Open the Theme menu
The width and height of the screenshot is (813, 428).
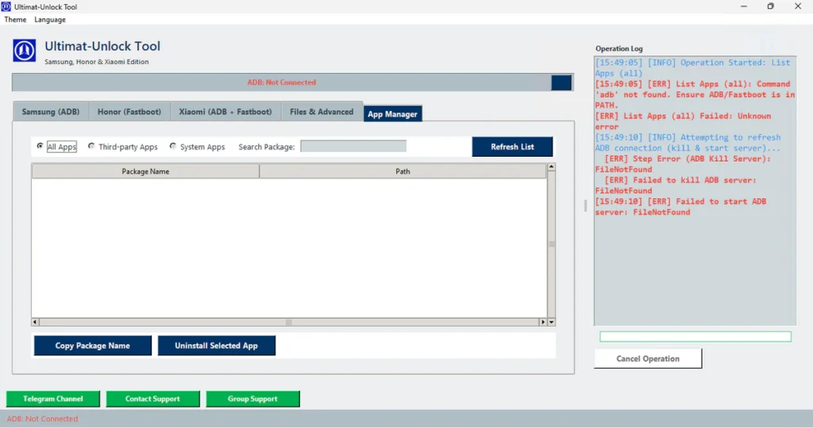[15, 20]
